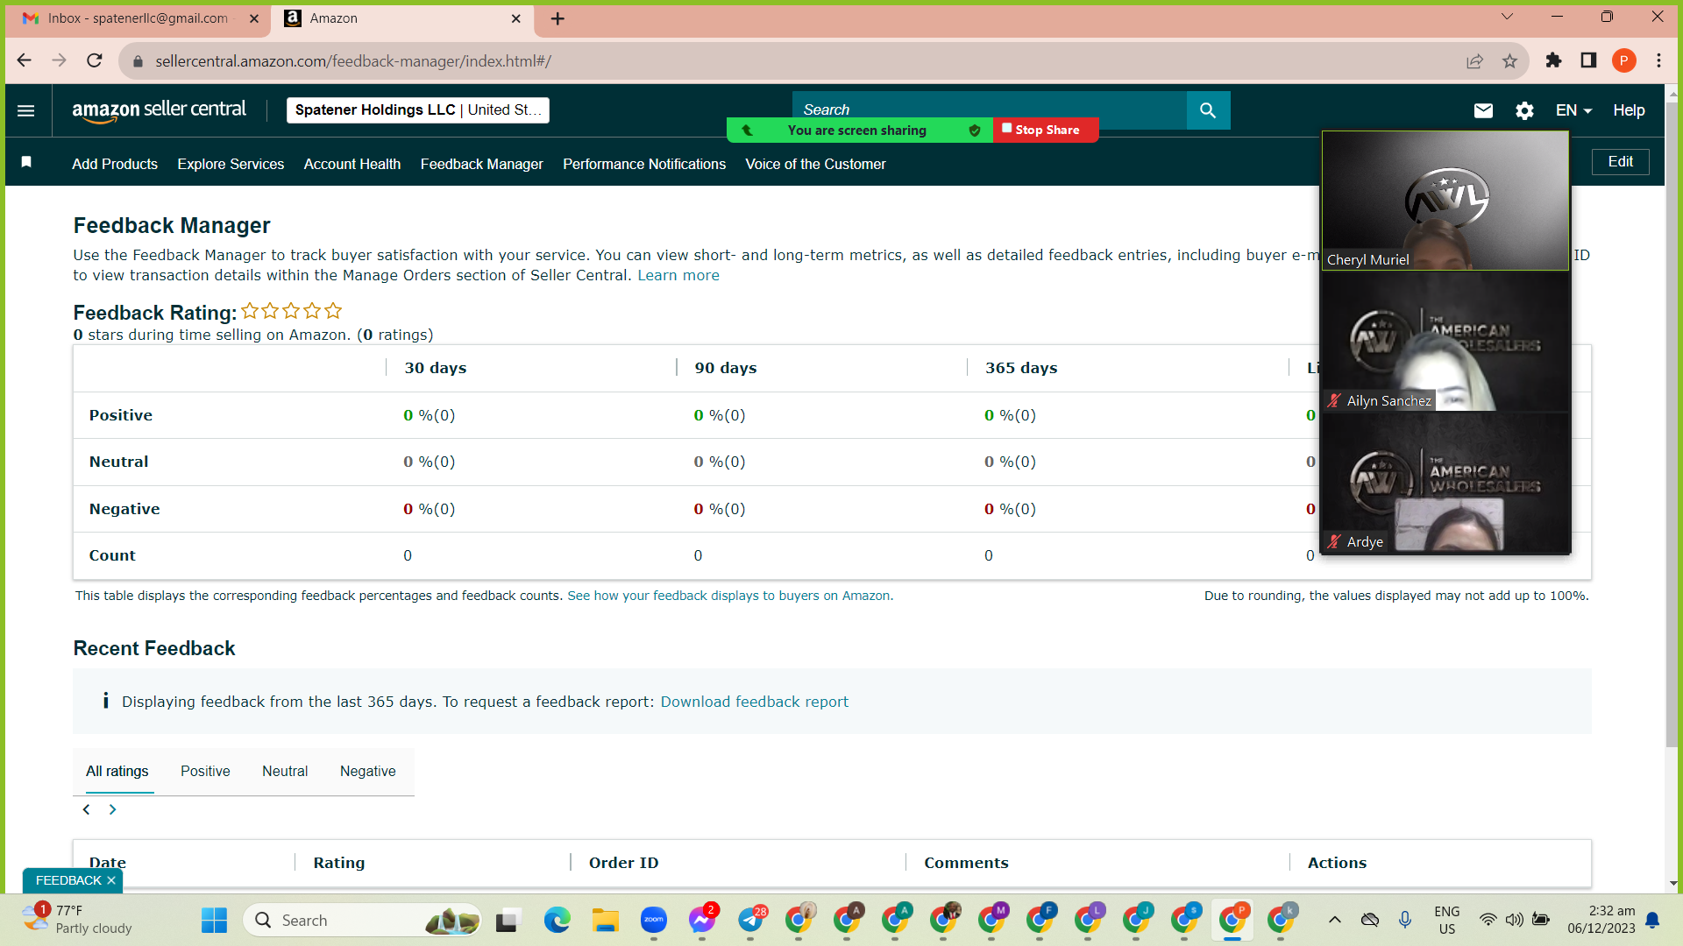Viewport: 1683px width, 946px height.
Task: Open the weather widget showing 77°F
Action: 77,920
